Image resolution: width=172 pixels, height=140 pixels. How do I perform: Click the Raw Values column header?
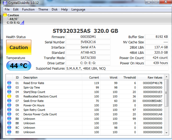(150, 77)
